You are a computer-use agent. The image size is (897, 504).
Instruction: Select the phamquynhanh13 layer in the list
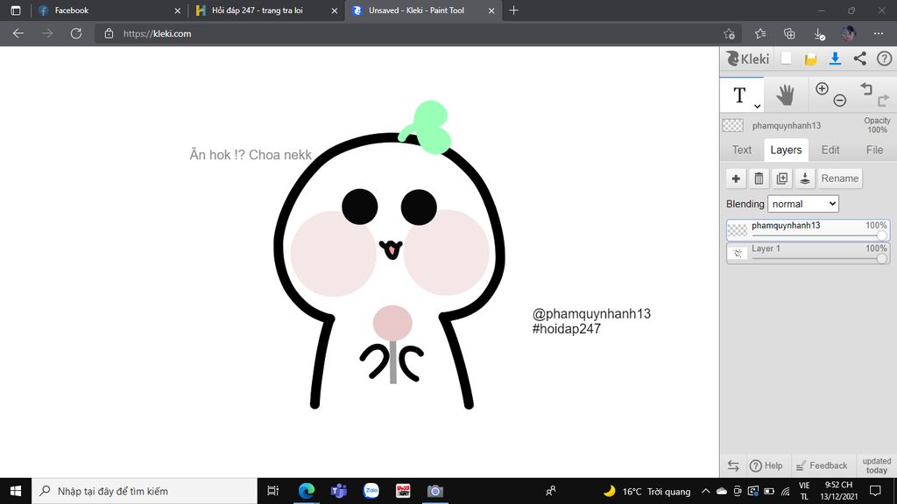coord(808,230)
